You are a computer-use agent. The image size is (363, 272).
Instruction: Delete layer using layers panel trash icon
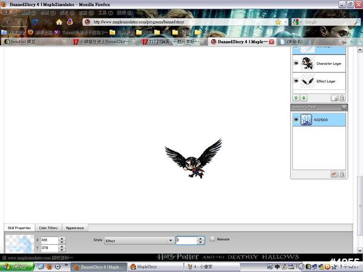[342, 98]
